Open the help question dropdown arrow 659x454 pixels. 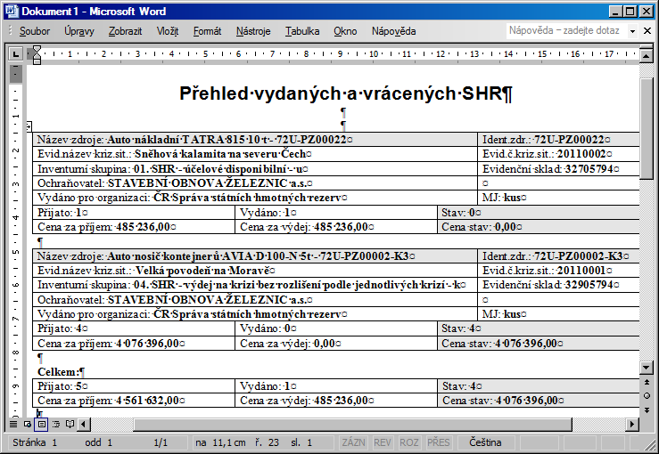tap(632, 31)
